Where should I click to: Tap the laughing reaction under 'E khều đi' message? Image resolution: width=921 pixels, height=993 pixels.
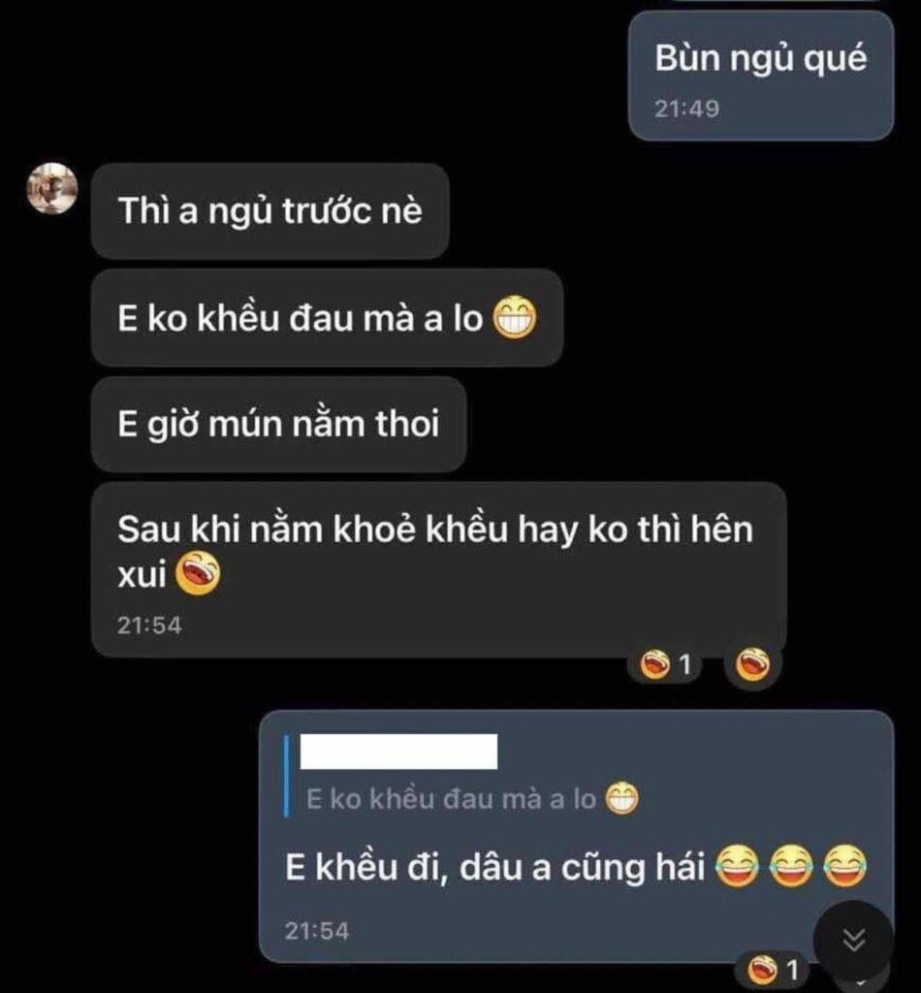click(773, 970)
